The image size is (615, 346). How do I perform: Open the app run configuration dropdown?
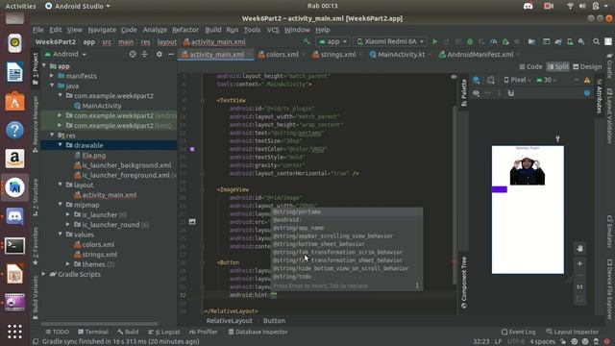pyautogui.click(x=332, y=41)
